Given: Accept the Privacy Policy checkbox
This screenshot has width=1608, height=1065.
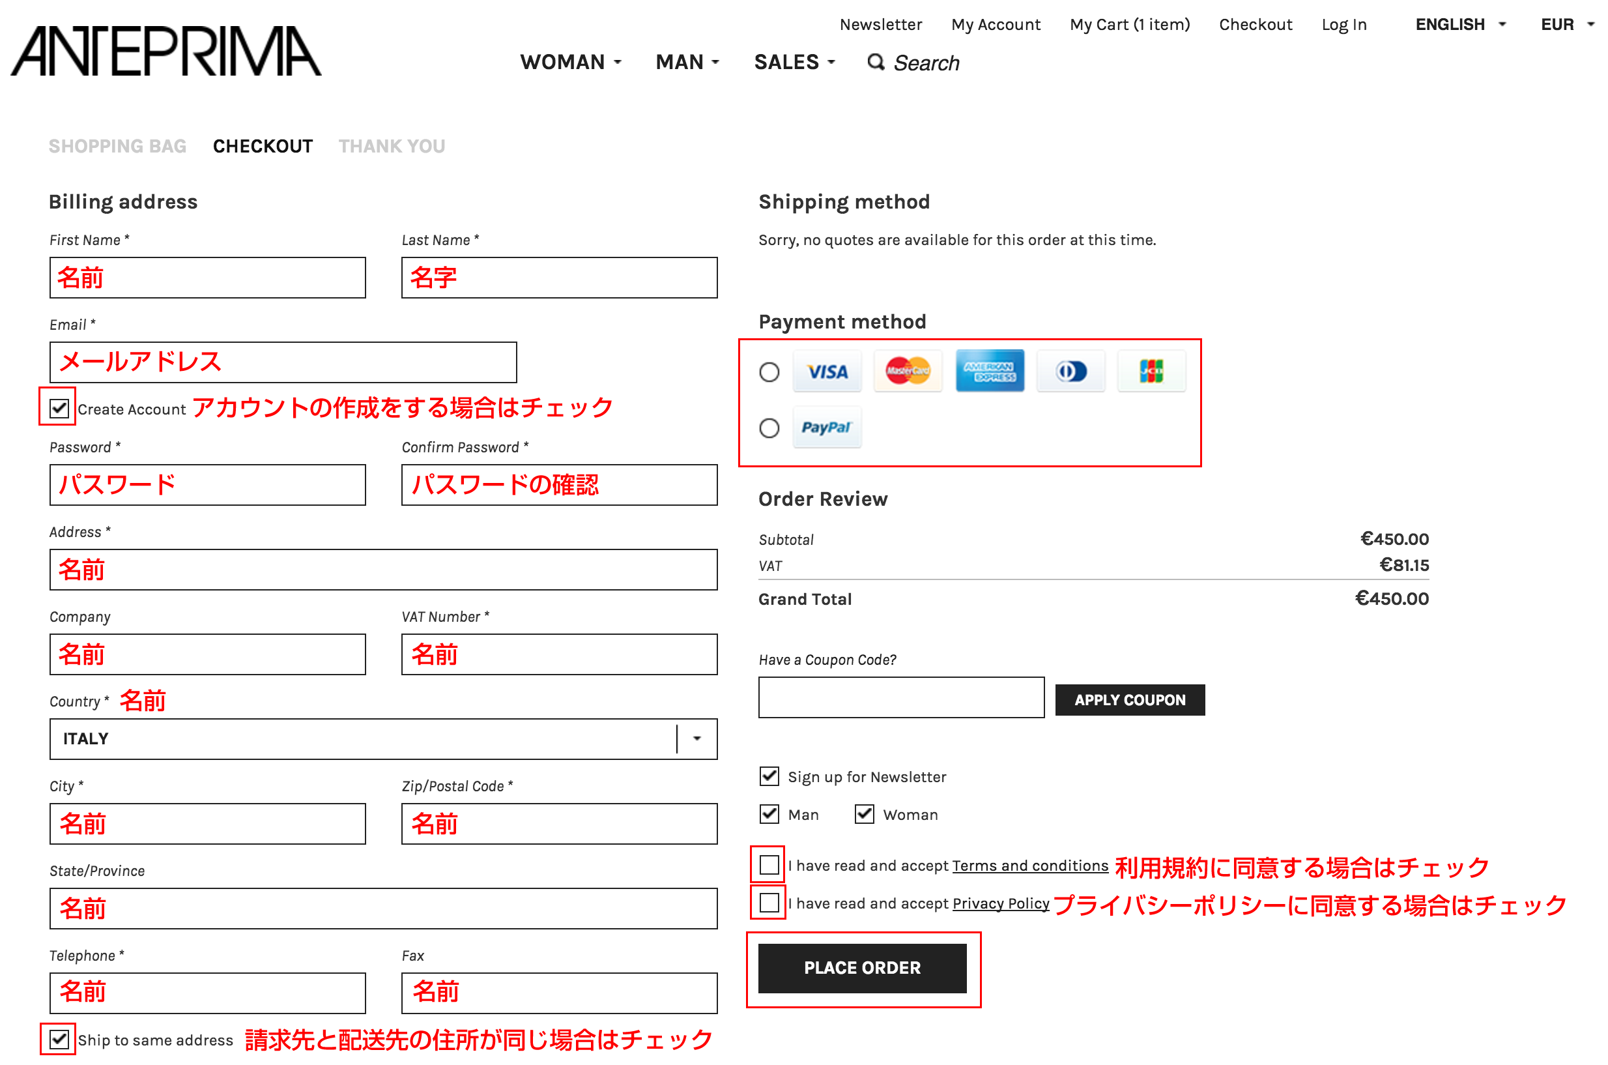Looking at the screenshot, I should point(769,903).
